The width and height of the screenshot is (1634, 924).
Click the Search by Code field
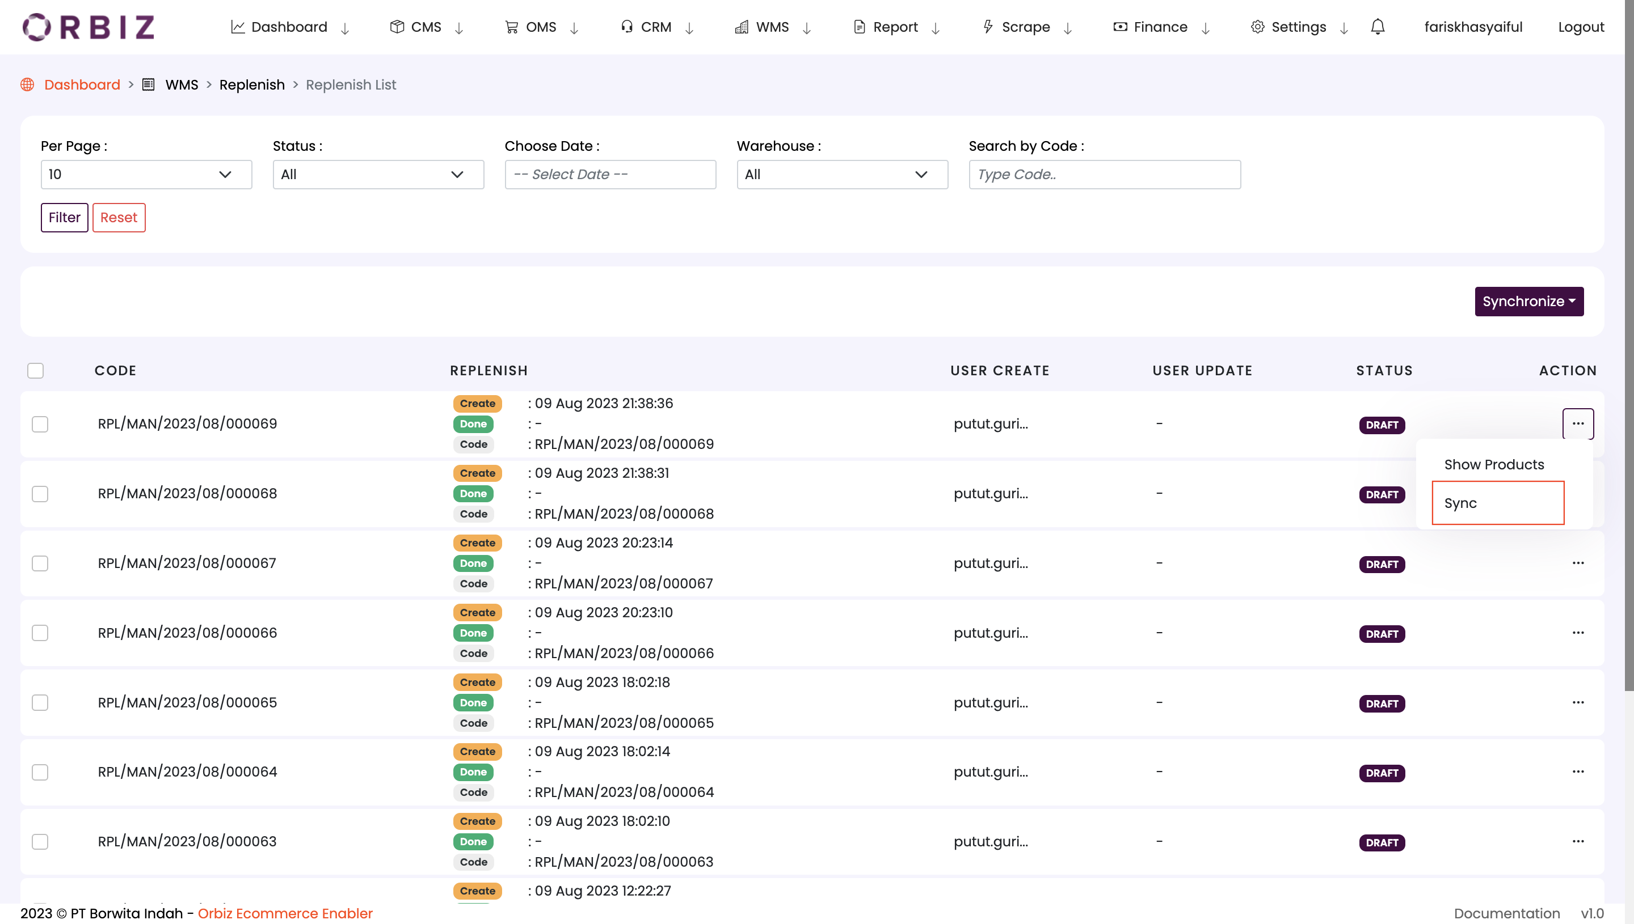[x=1104, y=175]
